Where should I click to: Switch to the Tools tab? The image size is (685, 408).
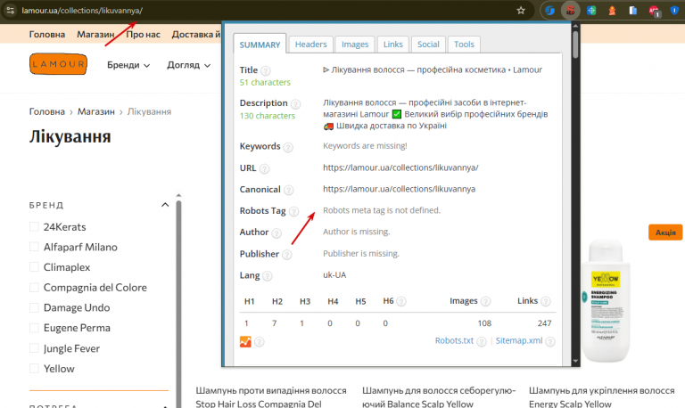[464, 44]
